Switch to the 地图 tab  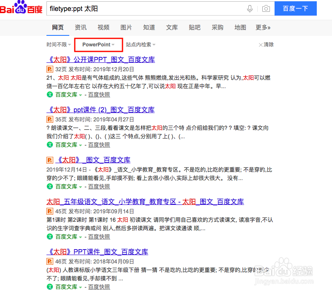[x=240, y=27]
